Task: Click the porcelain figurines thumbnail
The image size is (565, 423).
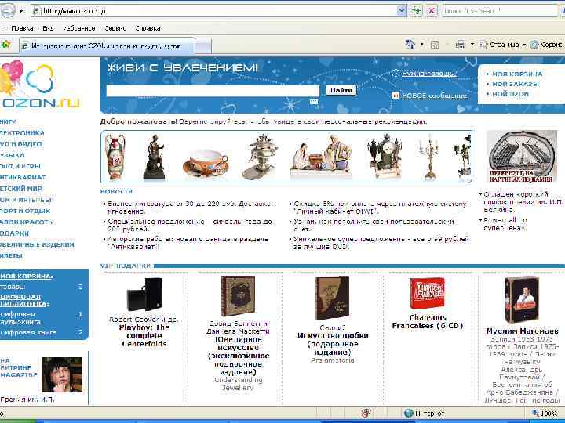Action: [x=321, y=157]
